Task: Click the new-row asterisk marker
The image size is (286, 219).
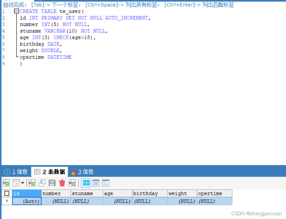Action: pos(7,201)
